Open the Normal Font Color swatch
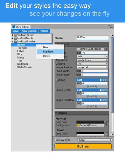Viewport: 125px width, 153px height. [x=90, y=122]
